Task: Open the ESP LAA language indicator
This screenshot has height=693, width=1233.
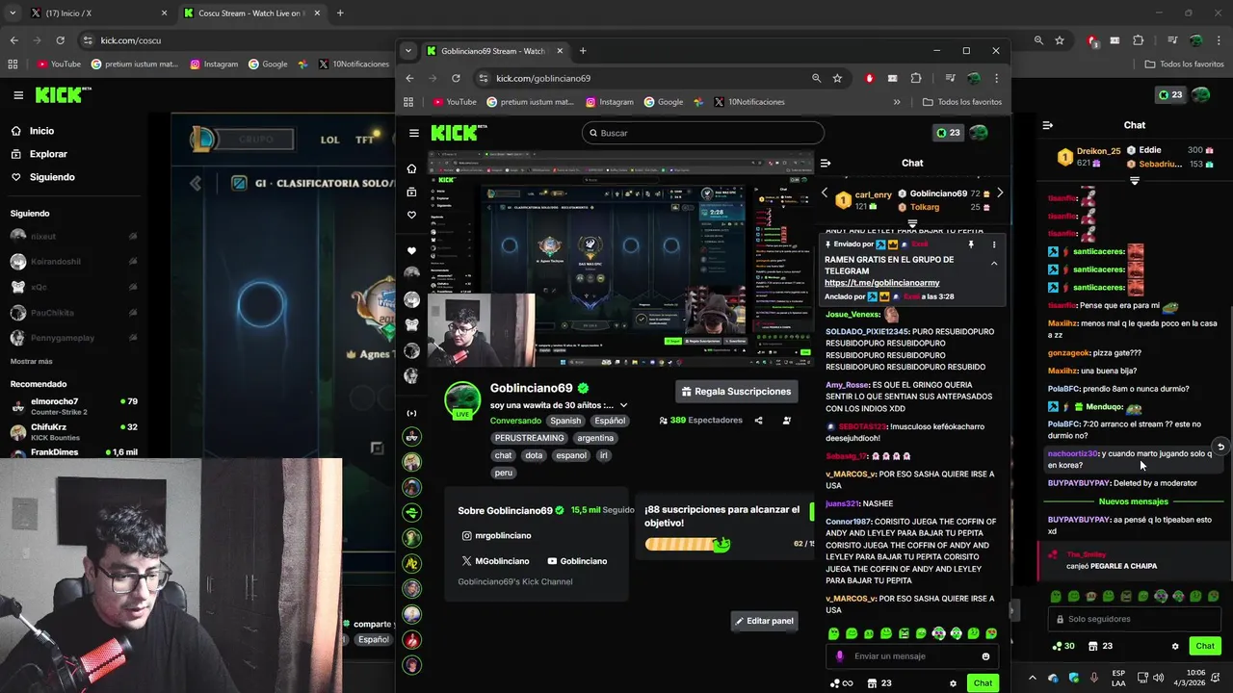Action: click(1118, 678)
